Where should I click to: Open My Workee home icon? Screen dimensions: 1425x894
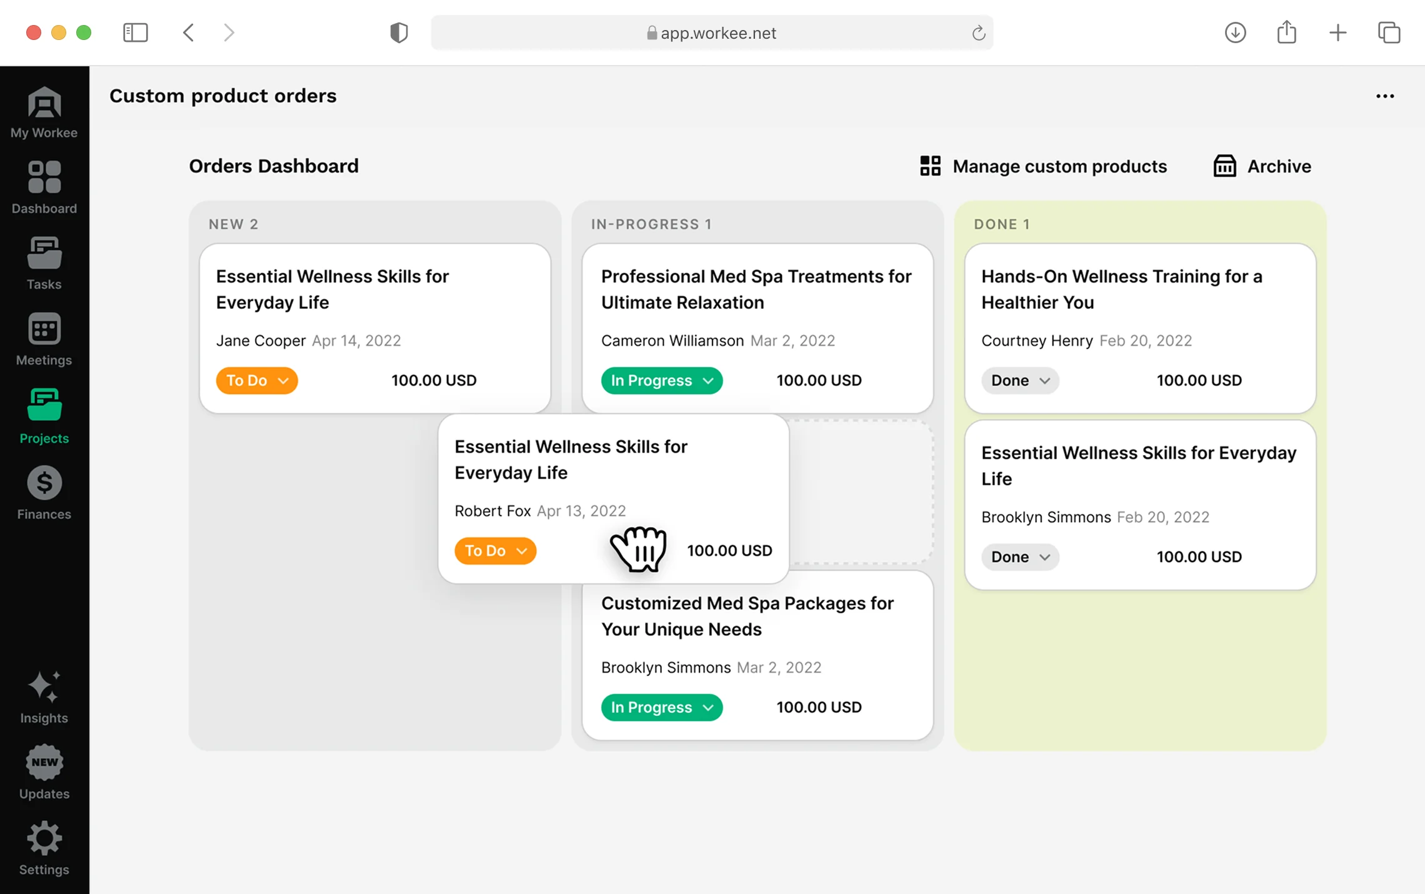[x=44, y=104]
